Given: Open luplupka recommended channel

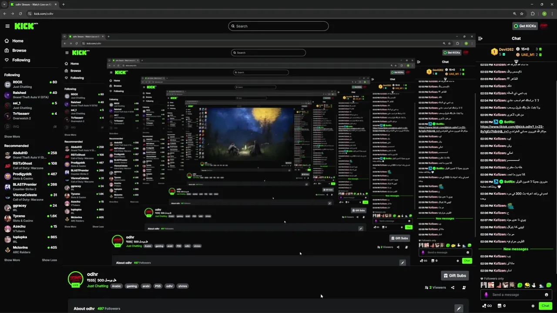Looking at the screenshot, I should pos(30,239).
